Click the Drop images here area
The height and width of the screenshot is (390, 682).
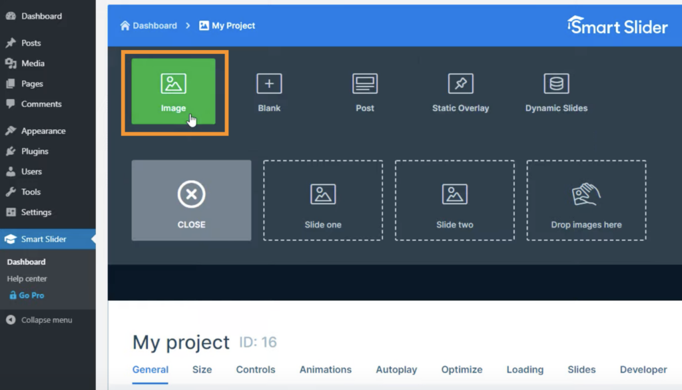pyautogui.click(x=586, y=200)
